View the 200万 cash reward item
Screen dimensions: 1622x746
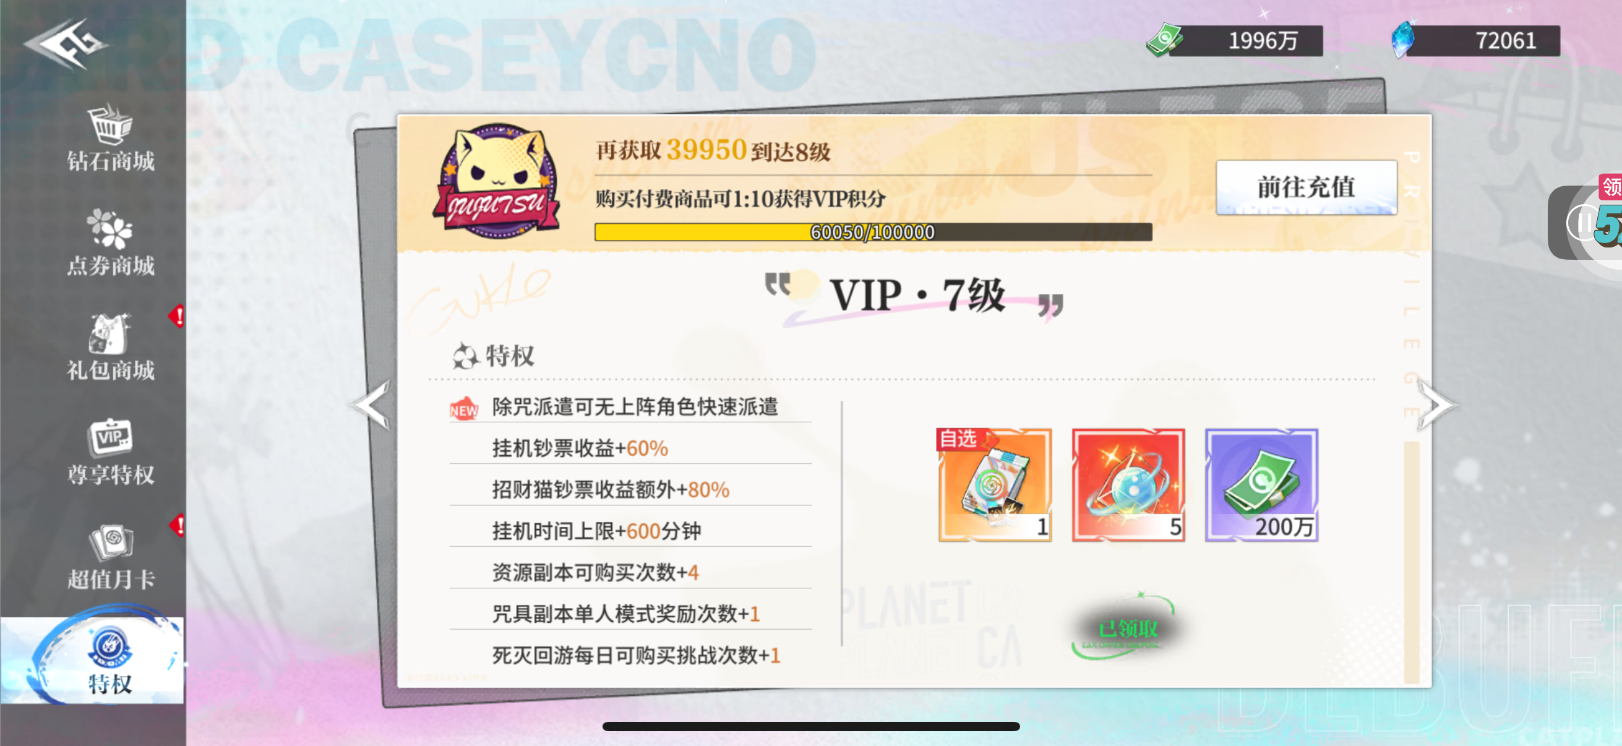tap(1261, 484)
